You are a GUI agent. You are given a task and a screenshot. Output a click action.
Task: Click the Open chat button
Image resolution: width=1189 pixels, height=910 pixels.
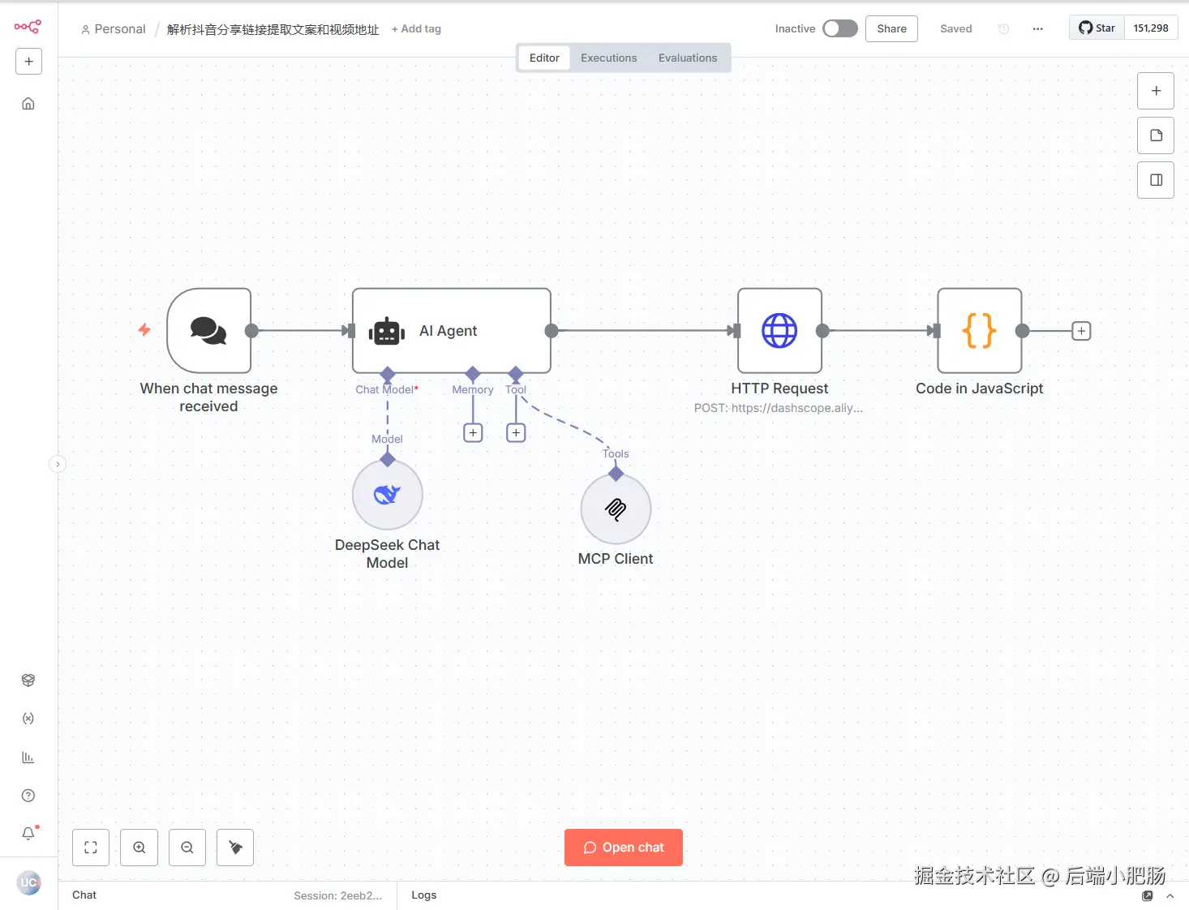point(624,848)
